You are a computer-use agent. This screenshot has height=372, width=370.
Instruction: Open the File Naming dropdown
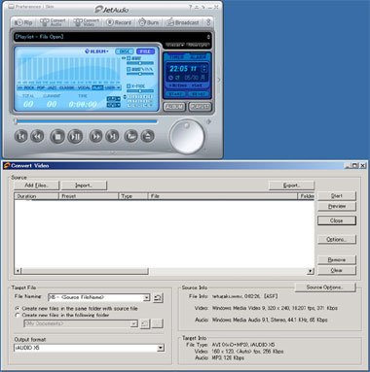coord(146,297)
